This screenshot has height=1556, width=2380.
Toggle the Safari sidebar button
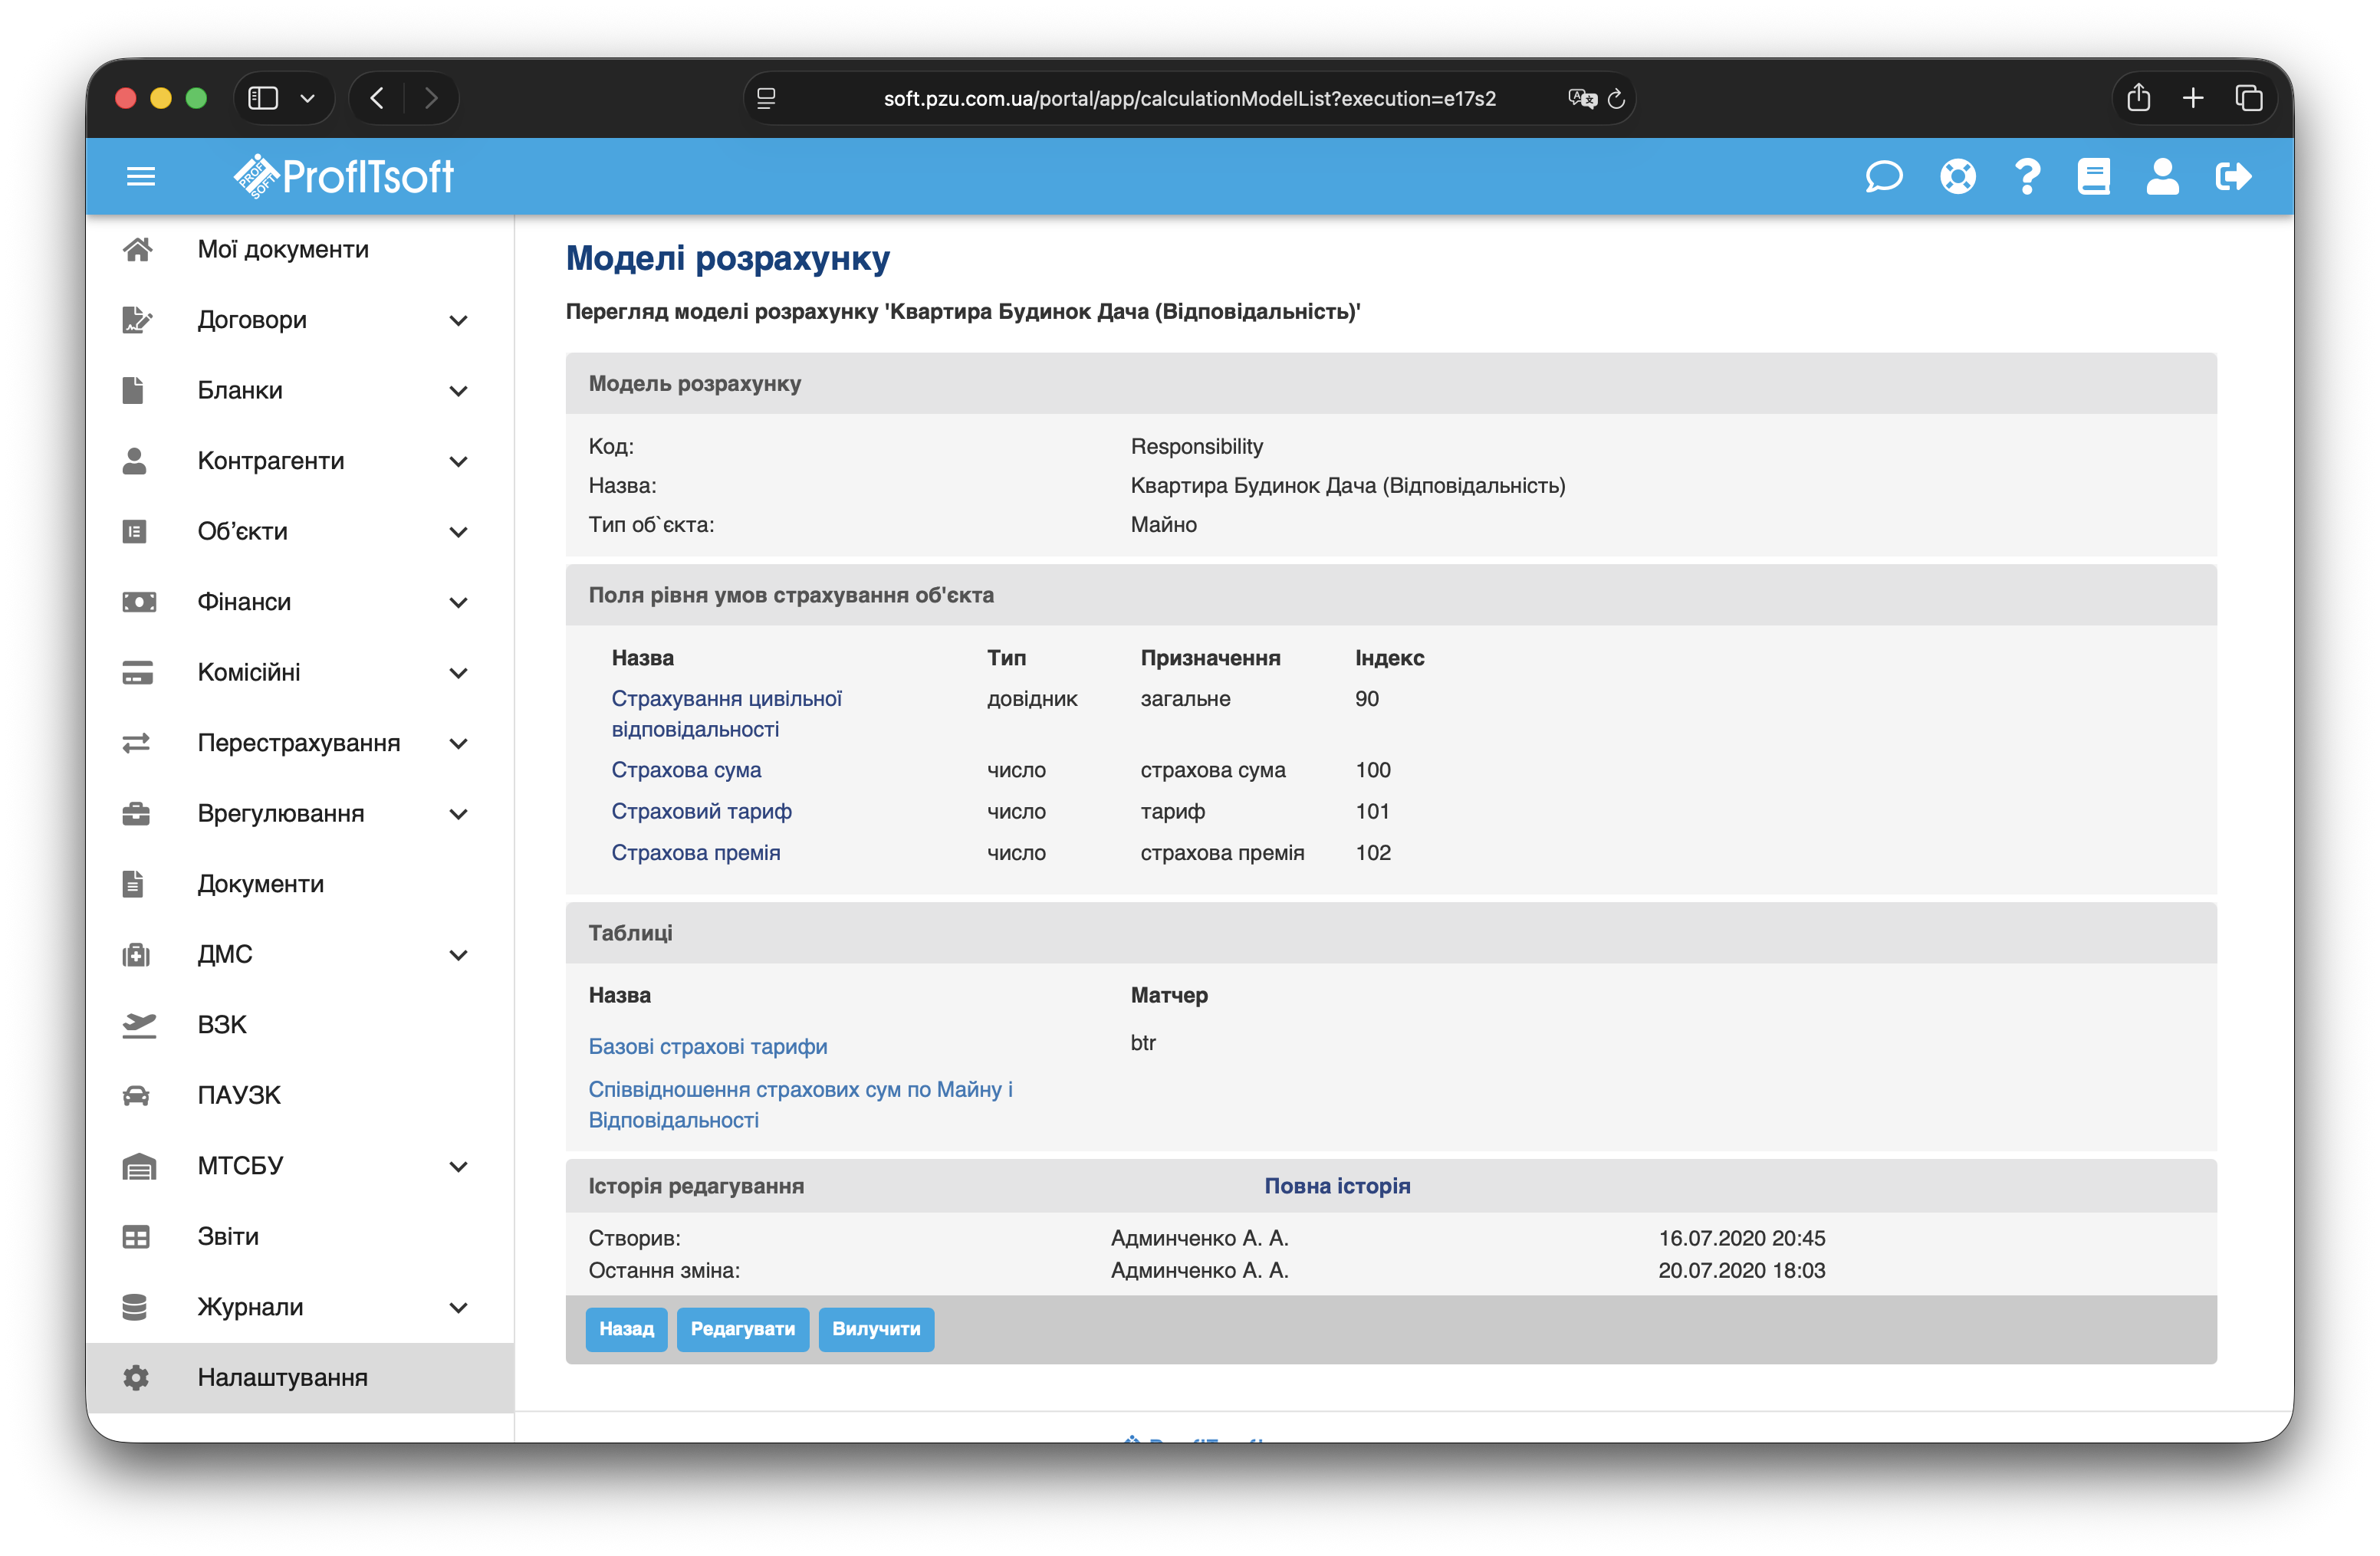[x=263, y=98]
